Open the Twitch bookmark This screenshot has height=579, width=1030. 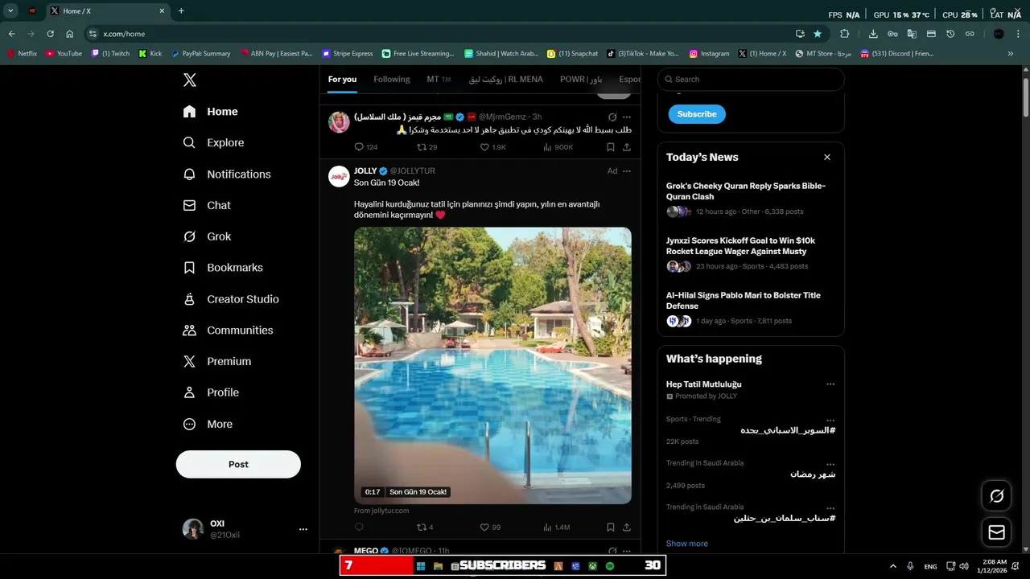click(x=110, y=54)
